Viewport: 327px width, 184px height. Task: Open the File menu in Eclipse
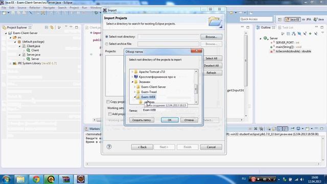pyautogui.click(x=4, y=8)
